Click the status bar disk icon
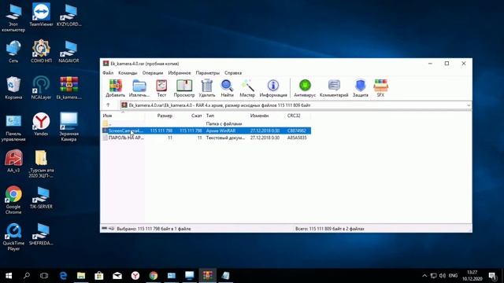Viewport: 504px width, 283px height. click(105, 229)
